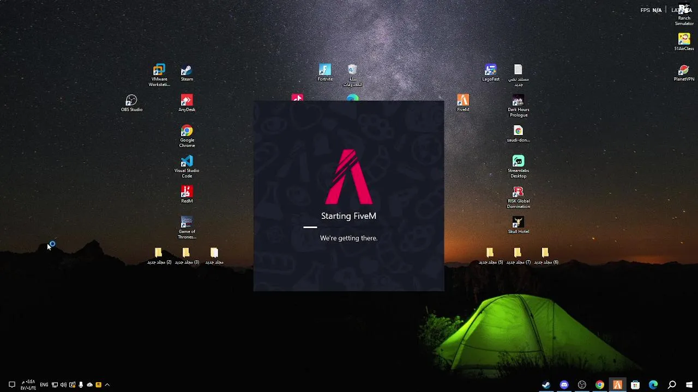Screen dimensions: 698x392
Task: Open the Windows Start menu
Action: coord(689,385)
